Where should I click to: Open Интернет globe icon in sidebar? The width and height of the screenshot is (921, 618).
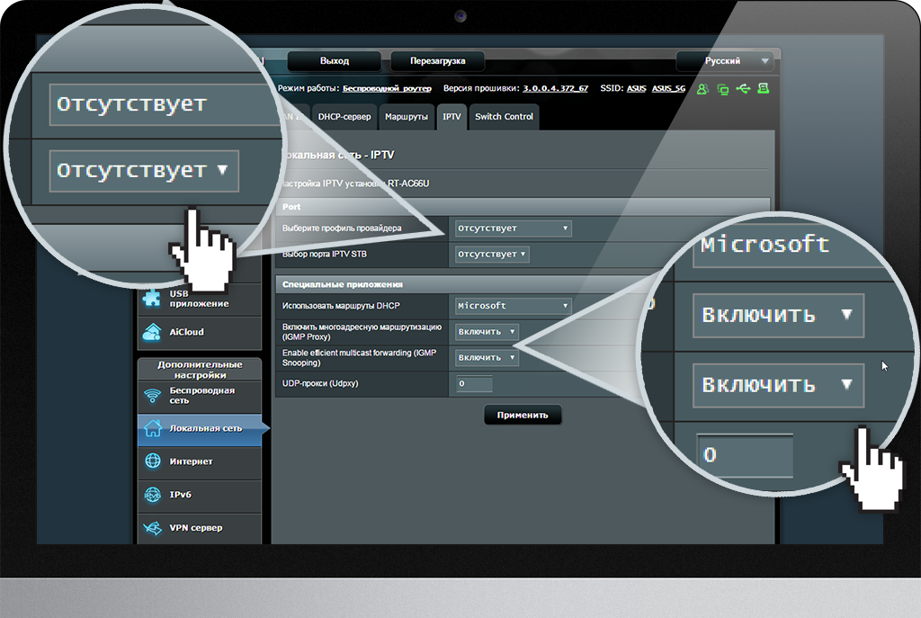153,461
